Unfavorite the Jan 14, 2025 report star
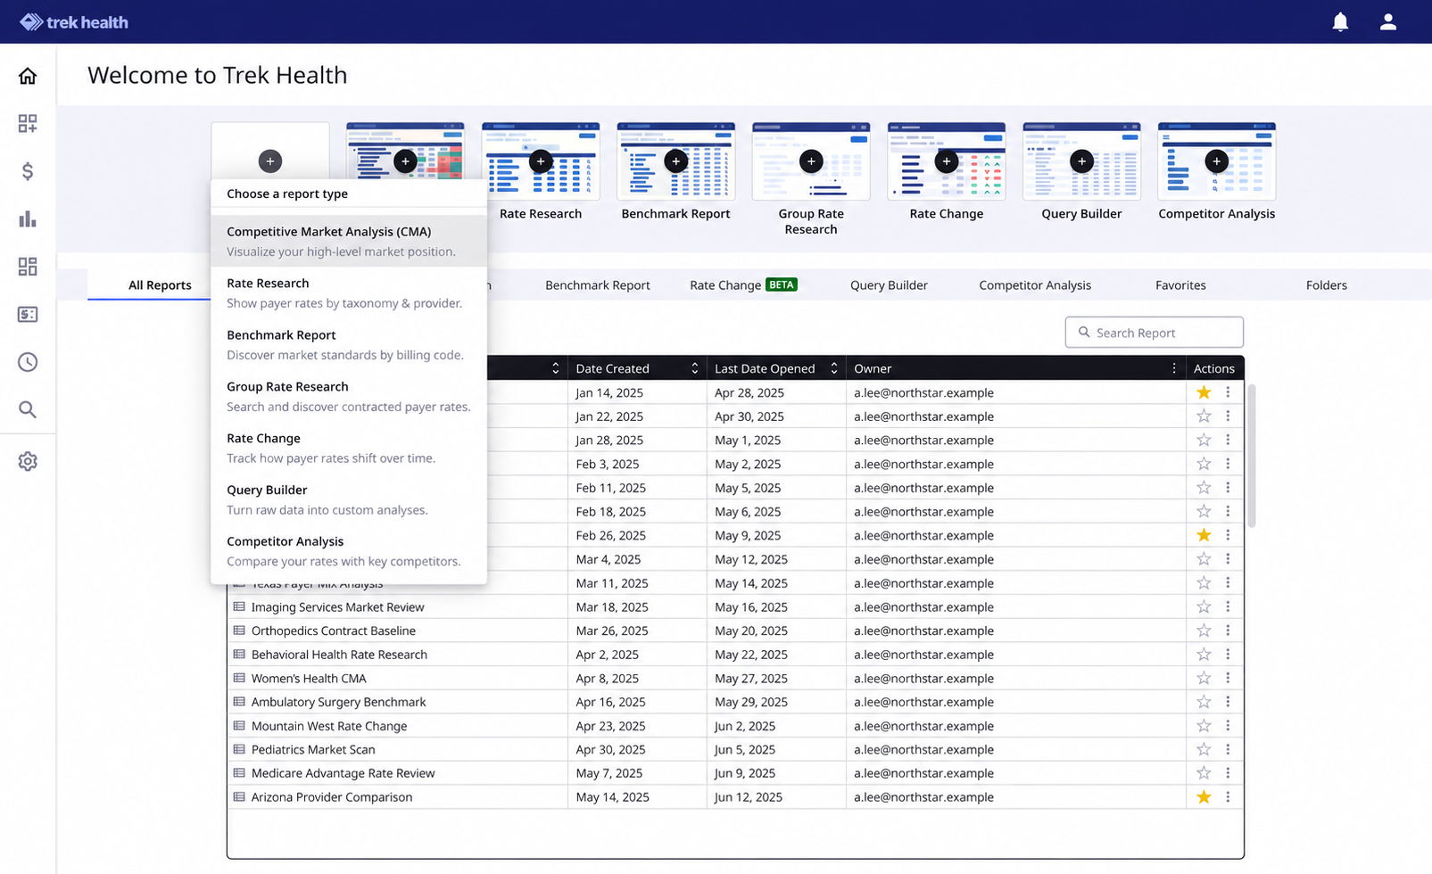This screenshot has width=1432, height=874. click(1204, 392)
